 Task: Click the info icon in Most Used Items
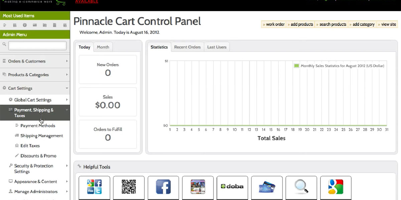25,25
